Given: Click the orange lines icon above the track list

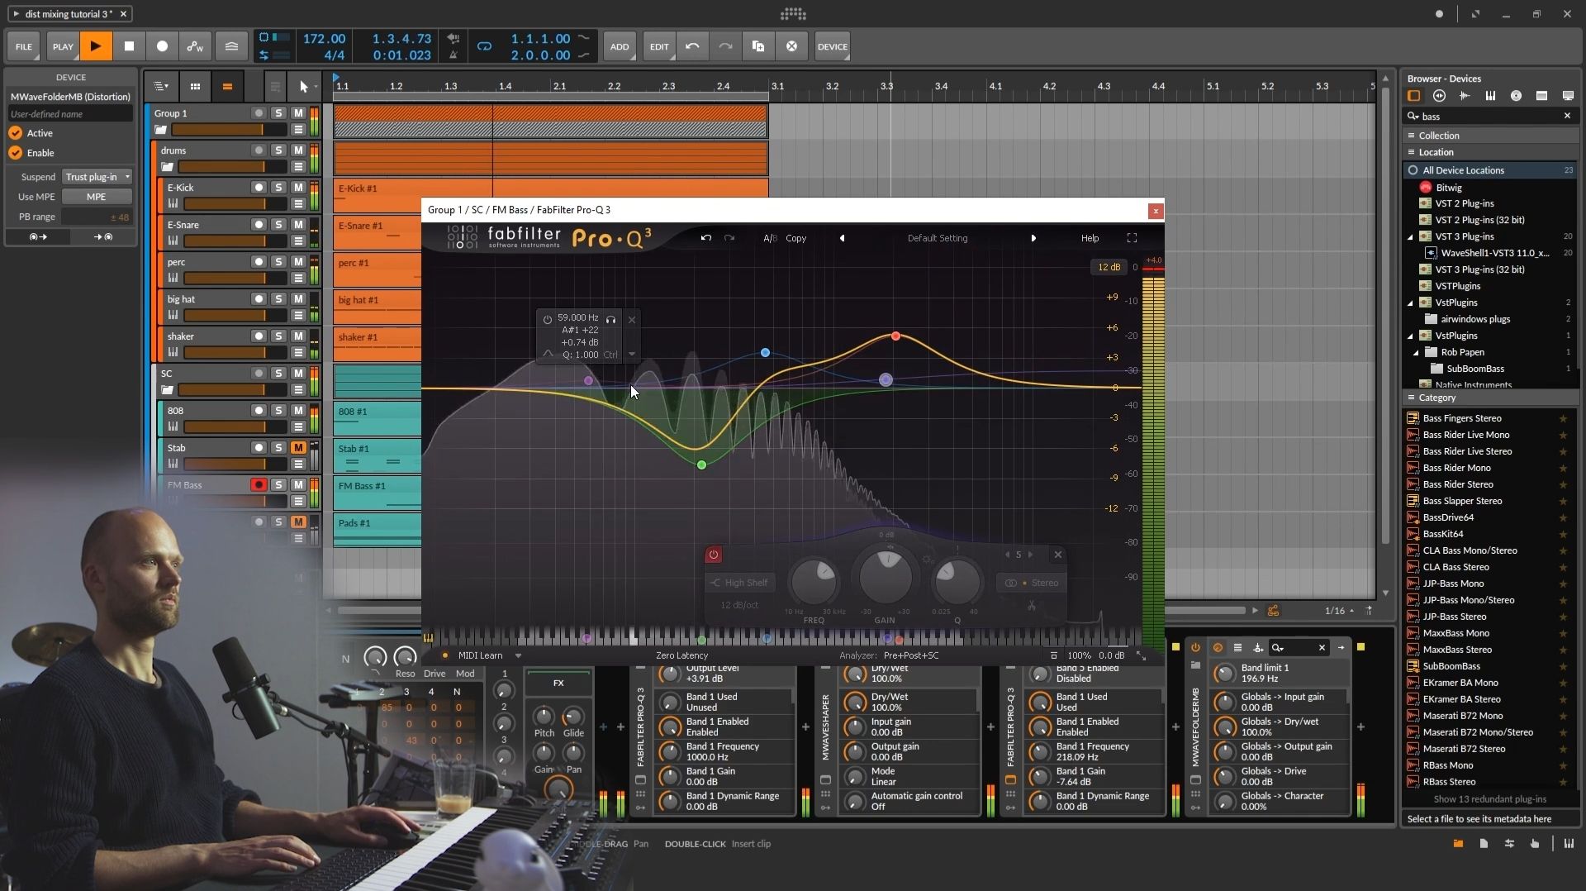Looking at the screenshot, I should pos(227,86).
